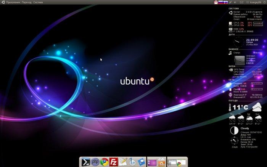The image size is (267, 167).
Task: Click the wind compass icon
Action: [235, 141]
